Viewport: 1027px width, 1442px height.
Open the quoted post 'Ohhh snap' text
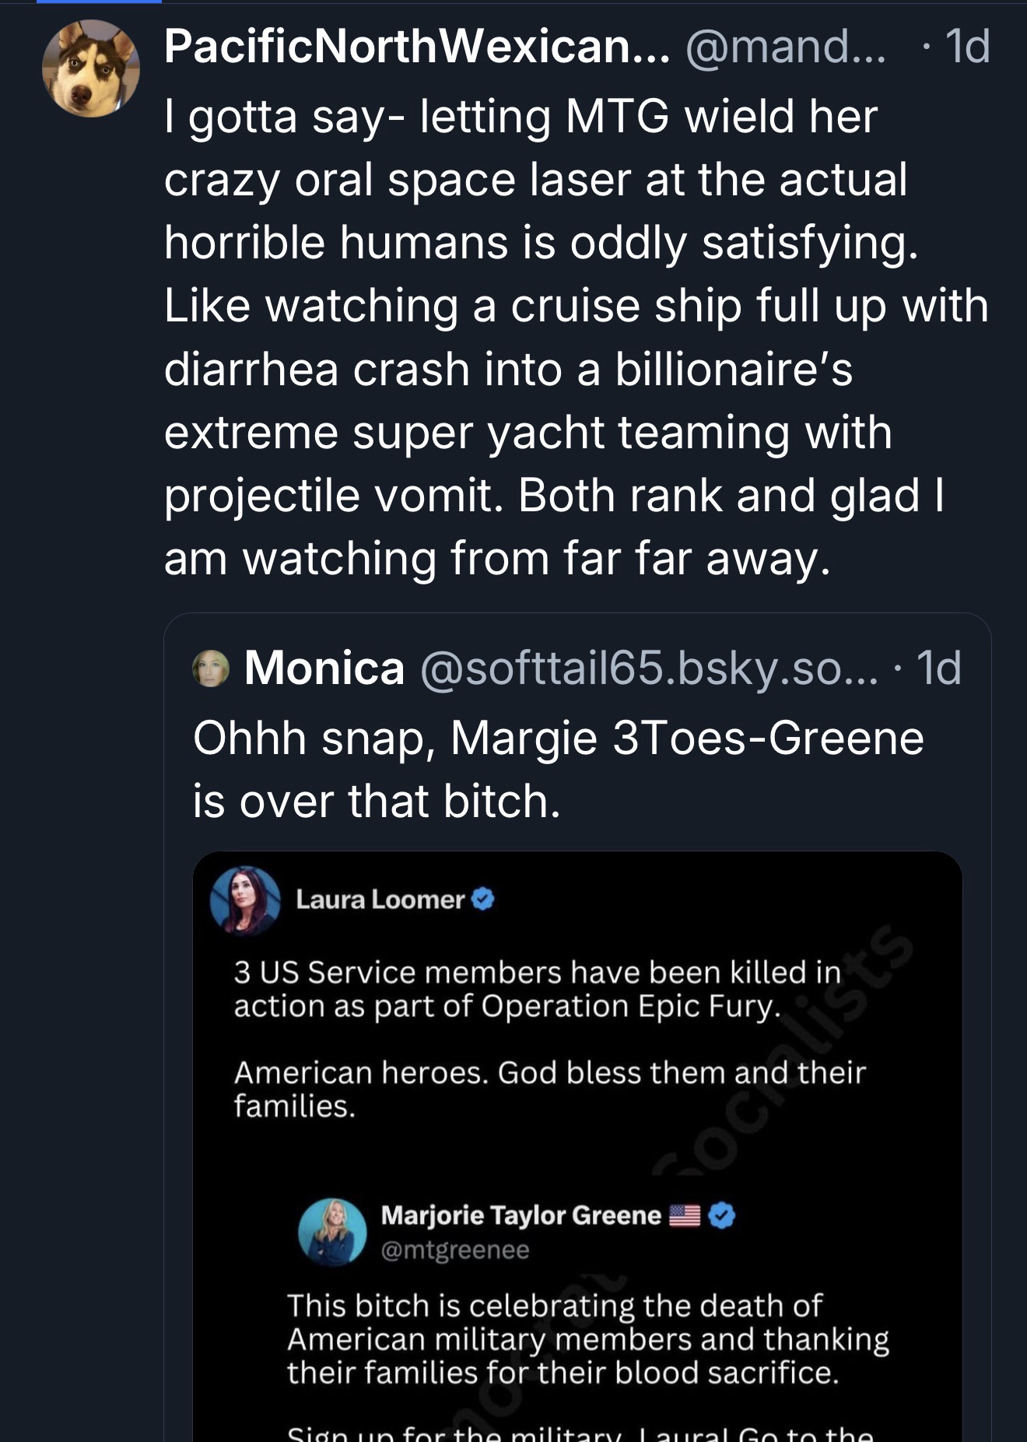point(557,769)
